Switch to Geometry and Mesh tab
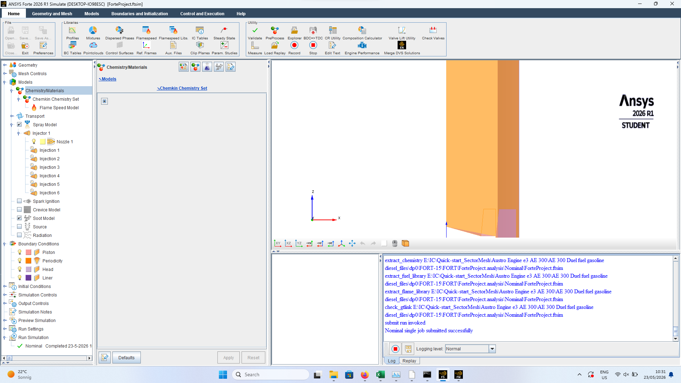The image size is (681, 383). click(x=52, y=14)
